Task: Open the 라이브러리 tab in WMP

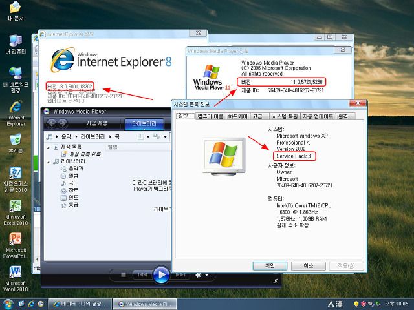Action: 144,123
